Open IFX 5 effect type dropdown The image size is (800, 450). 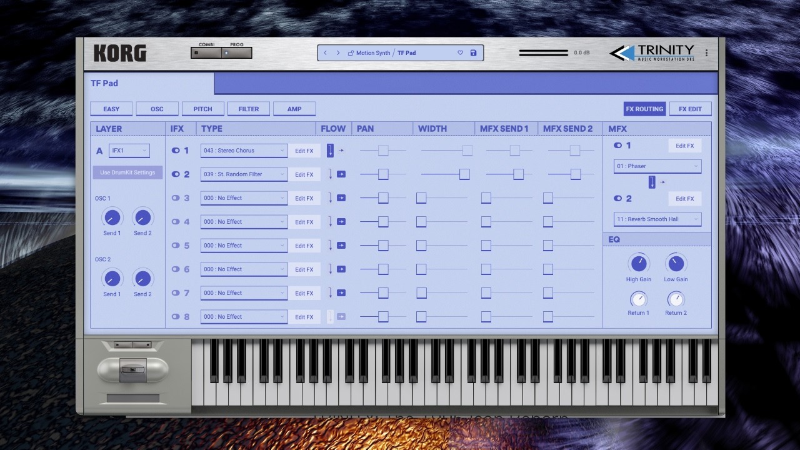(244, 246)
